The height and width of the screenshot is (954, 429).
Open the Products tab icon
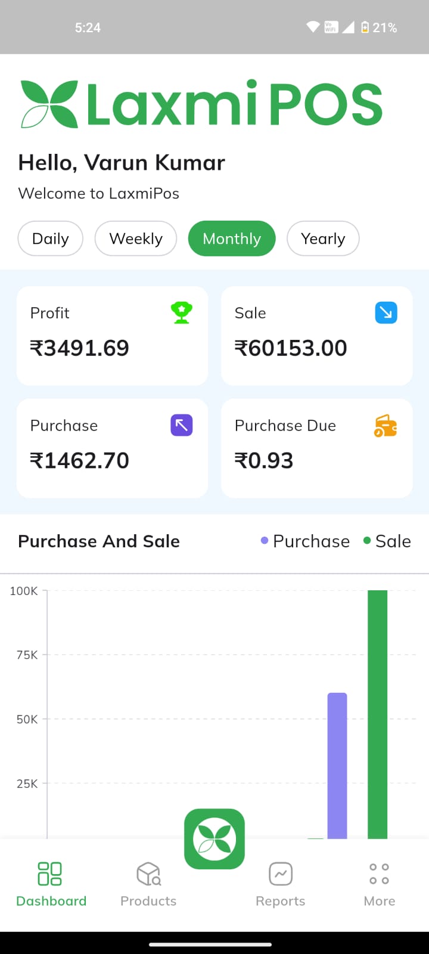pos(148,874)
